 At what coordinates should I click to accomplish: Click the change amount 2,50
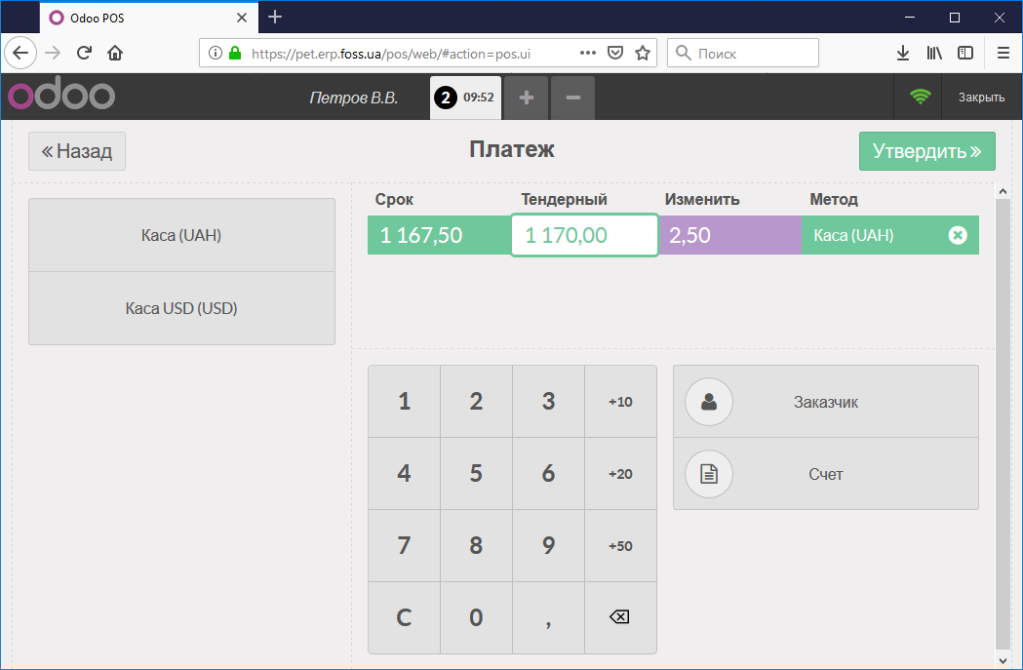pos(730,235)
